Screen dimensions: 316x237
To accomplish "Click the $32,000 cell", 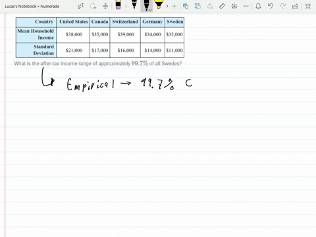I will [x=174, y=34].
